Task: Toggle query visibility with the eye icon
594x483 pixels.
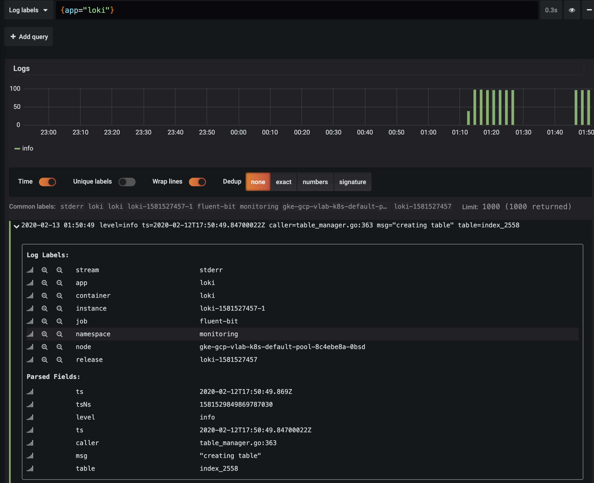Action: pos(572,10)
